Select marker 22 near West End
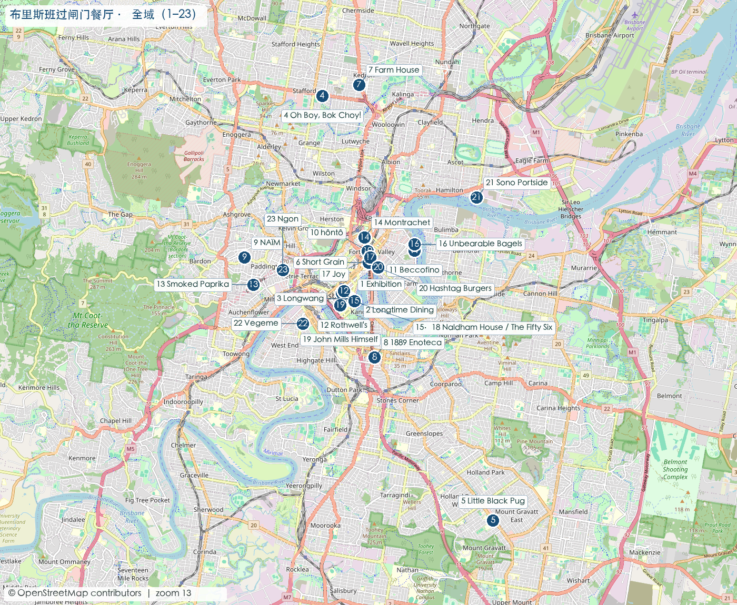Screen dimensions: 737x605 click(303, 324)
